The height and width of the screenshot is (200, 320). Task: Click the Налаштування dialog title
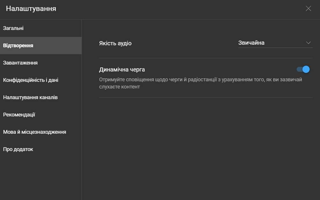click(x=31, y=9)
